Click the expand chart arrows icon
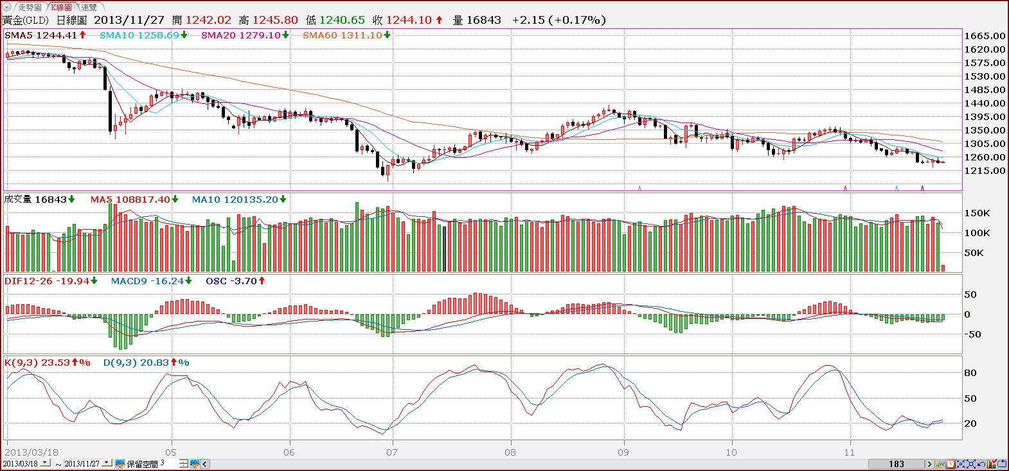The image size is (1009, 471). click(x=971, y=464)
